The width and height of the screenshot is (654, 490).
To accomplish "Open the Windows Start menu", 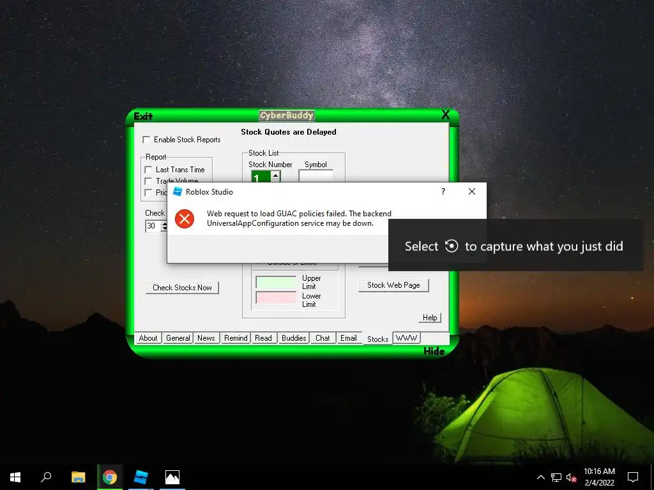I will [15, 477].
